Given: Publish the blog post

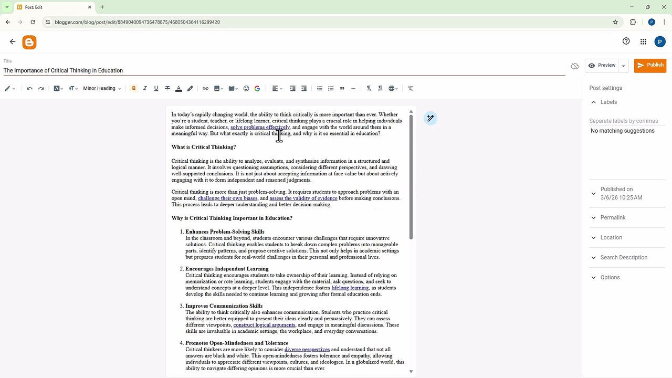Looking at the screenshot, I should (x=650, y=65).
